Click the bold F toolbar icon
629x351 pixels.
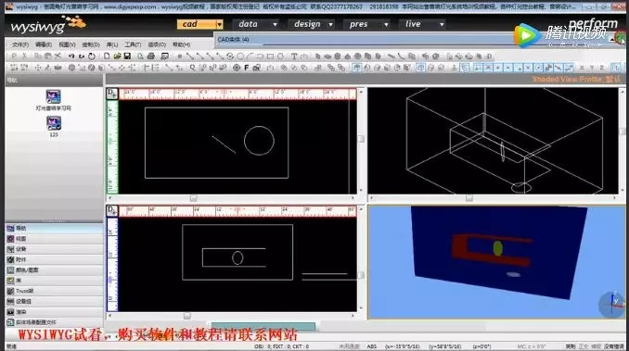(x=246, y=68)
